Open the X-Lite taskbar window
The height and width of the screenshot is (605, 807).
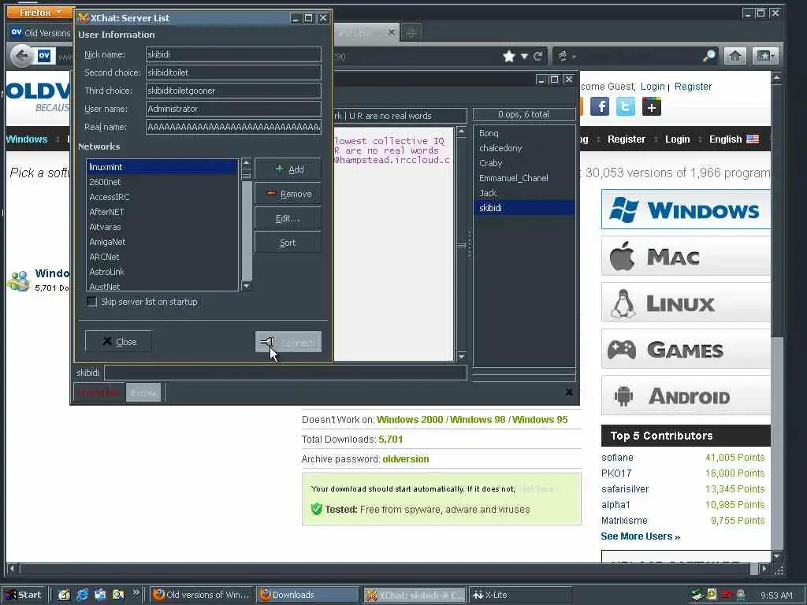pos(520,595)
